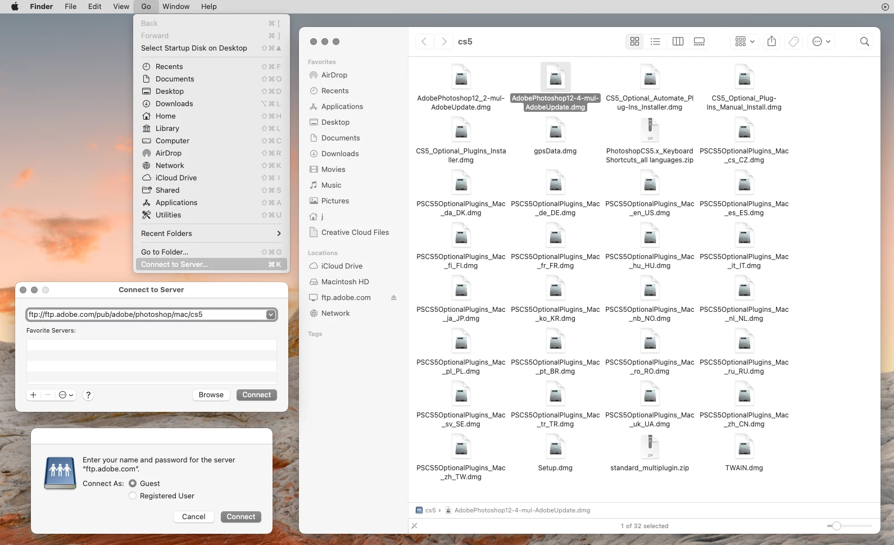Viewport: 894px width, 545px height.
Task: Click the Share icon in Finder toolbar
Action: click(x=772, y=42)
